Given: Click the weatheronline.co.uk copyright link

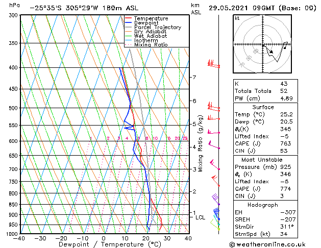Looking at the screenshot, I should [267, 244].
